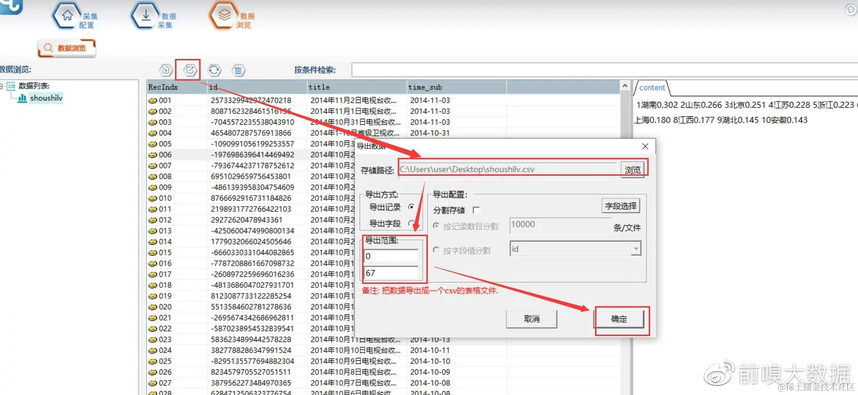Click record icon of row 018
858x395 pixels.
[x=153, y=285]
